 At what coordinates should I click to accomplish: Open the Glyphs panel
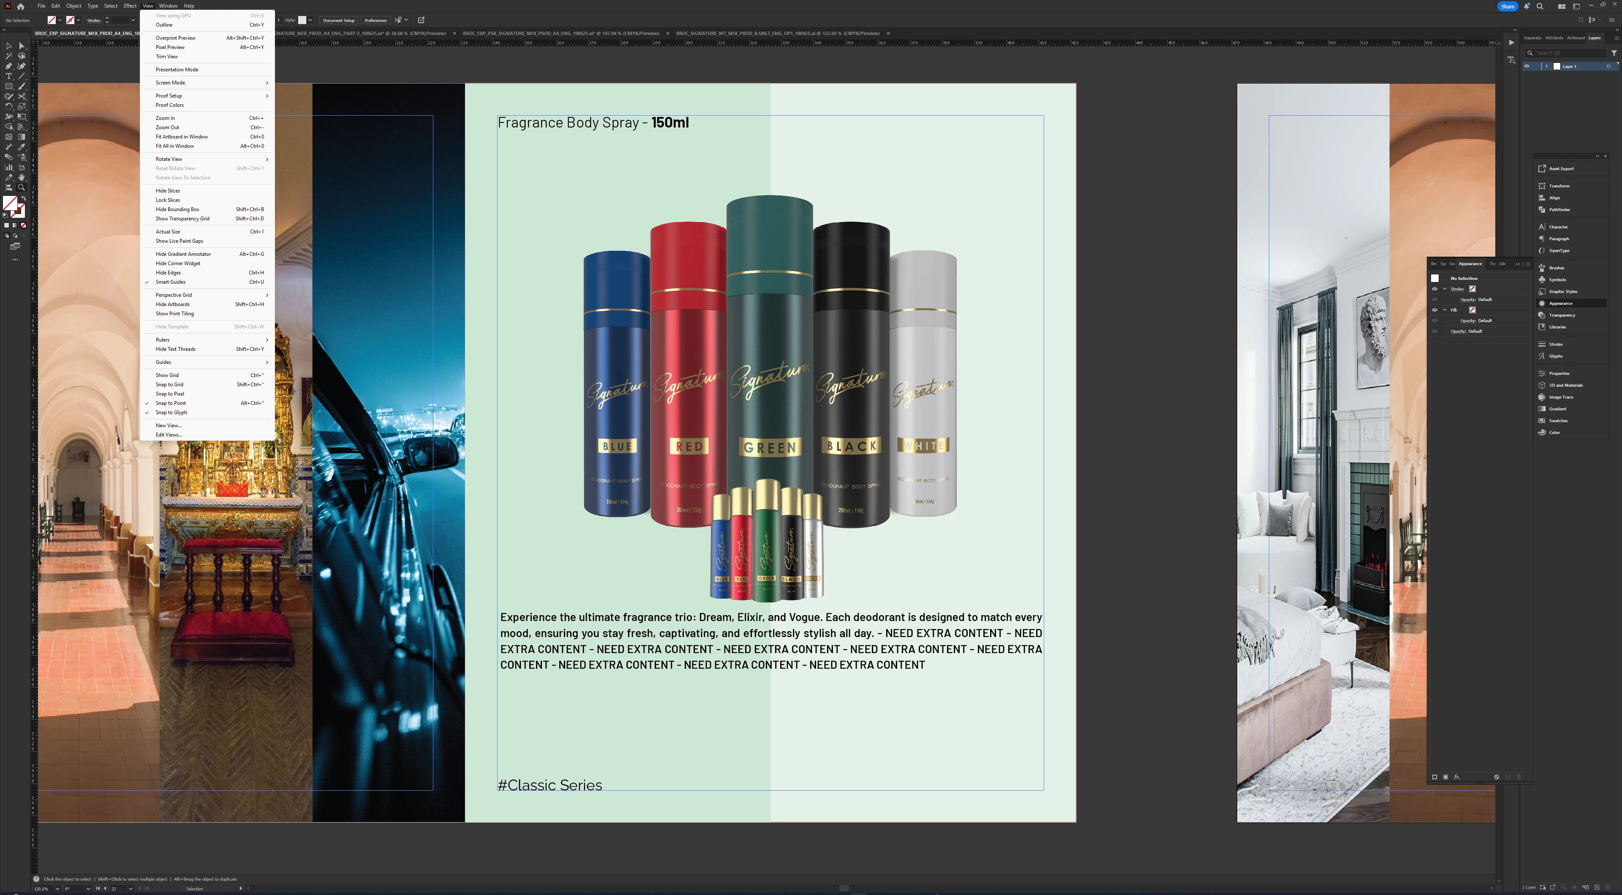(1555, 356)
